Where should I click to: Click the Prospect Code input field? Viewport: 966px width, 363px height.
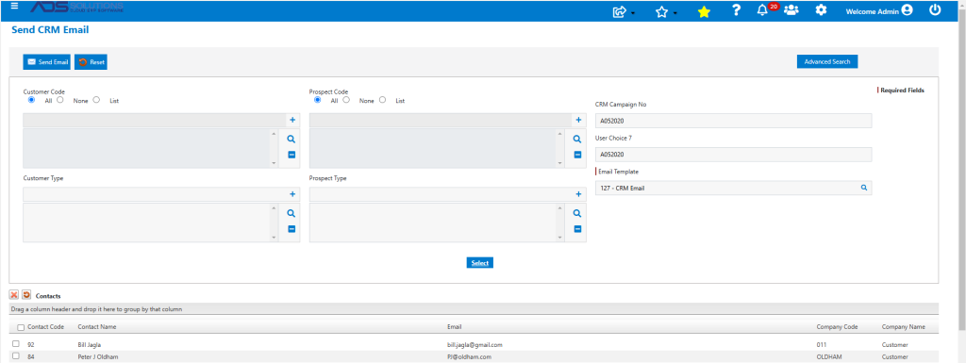pos(440,120)
